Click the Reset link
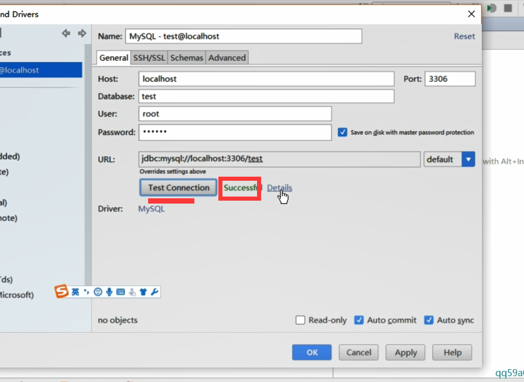 point(464,36)
